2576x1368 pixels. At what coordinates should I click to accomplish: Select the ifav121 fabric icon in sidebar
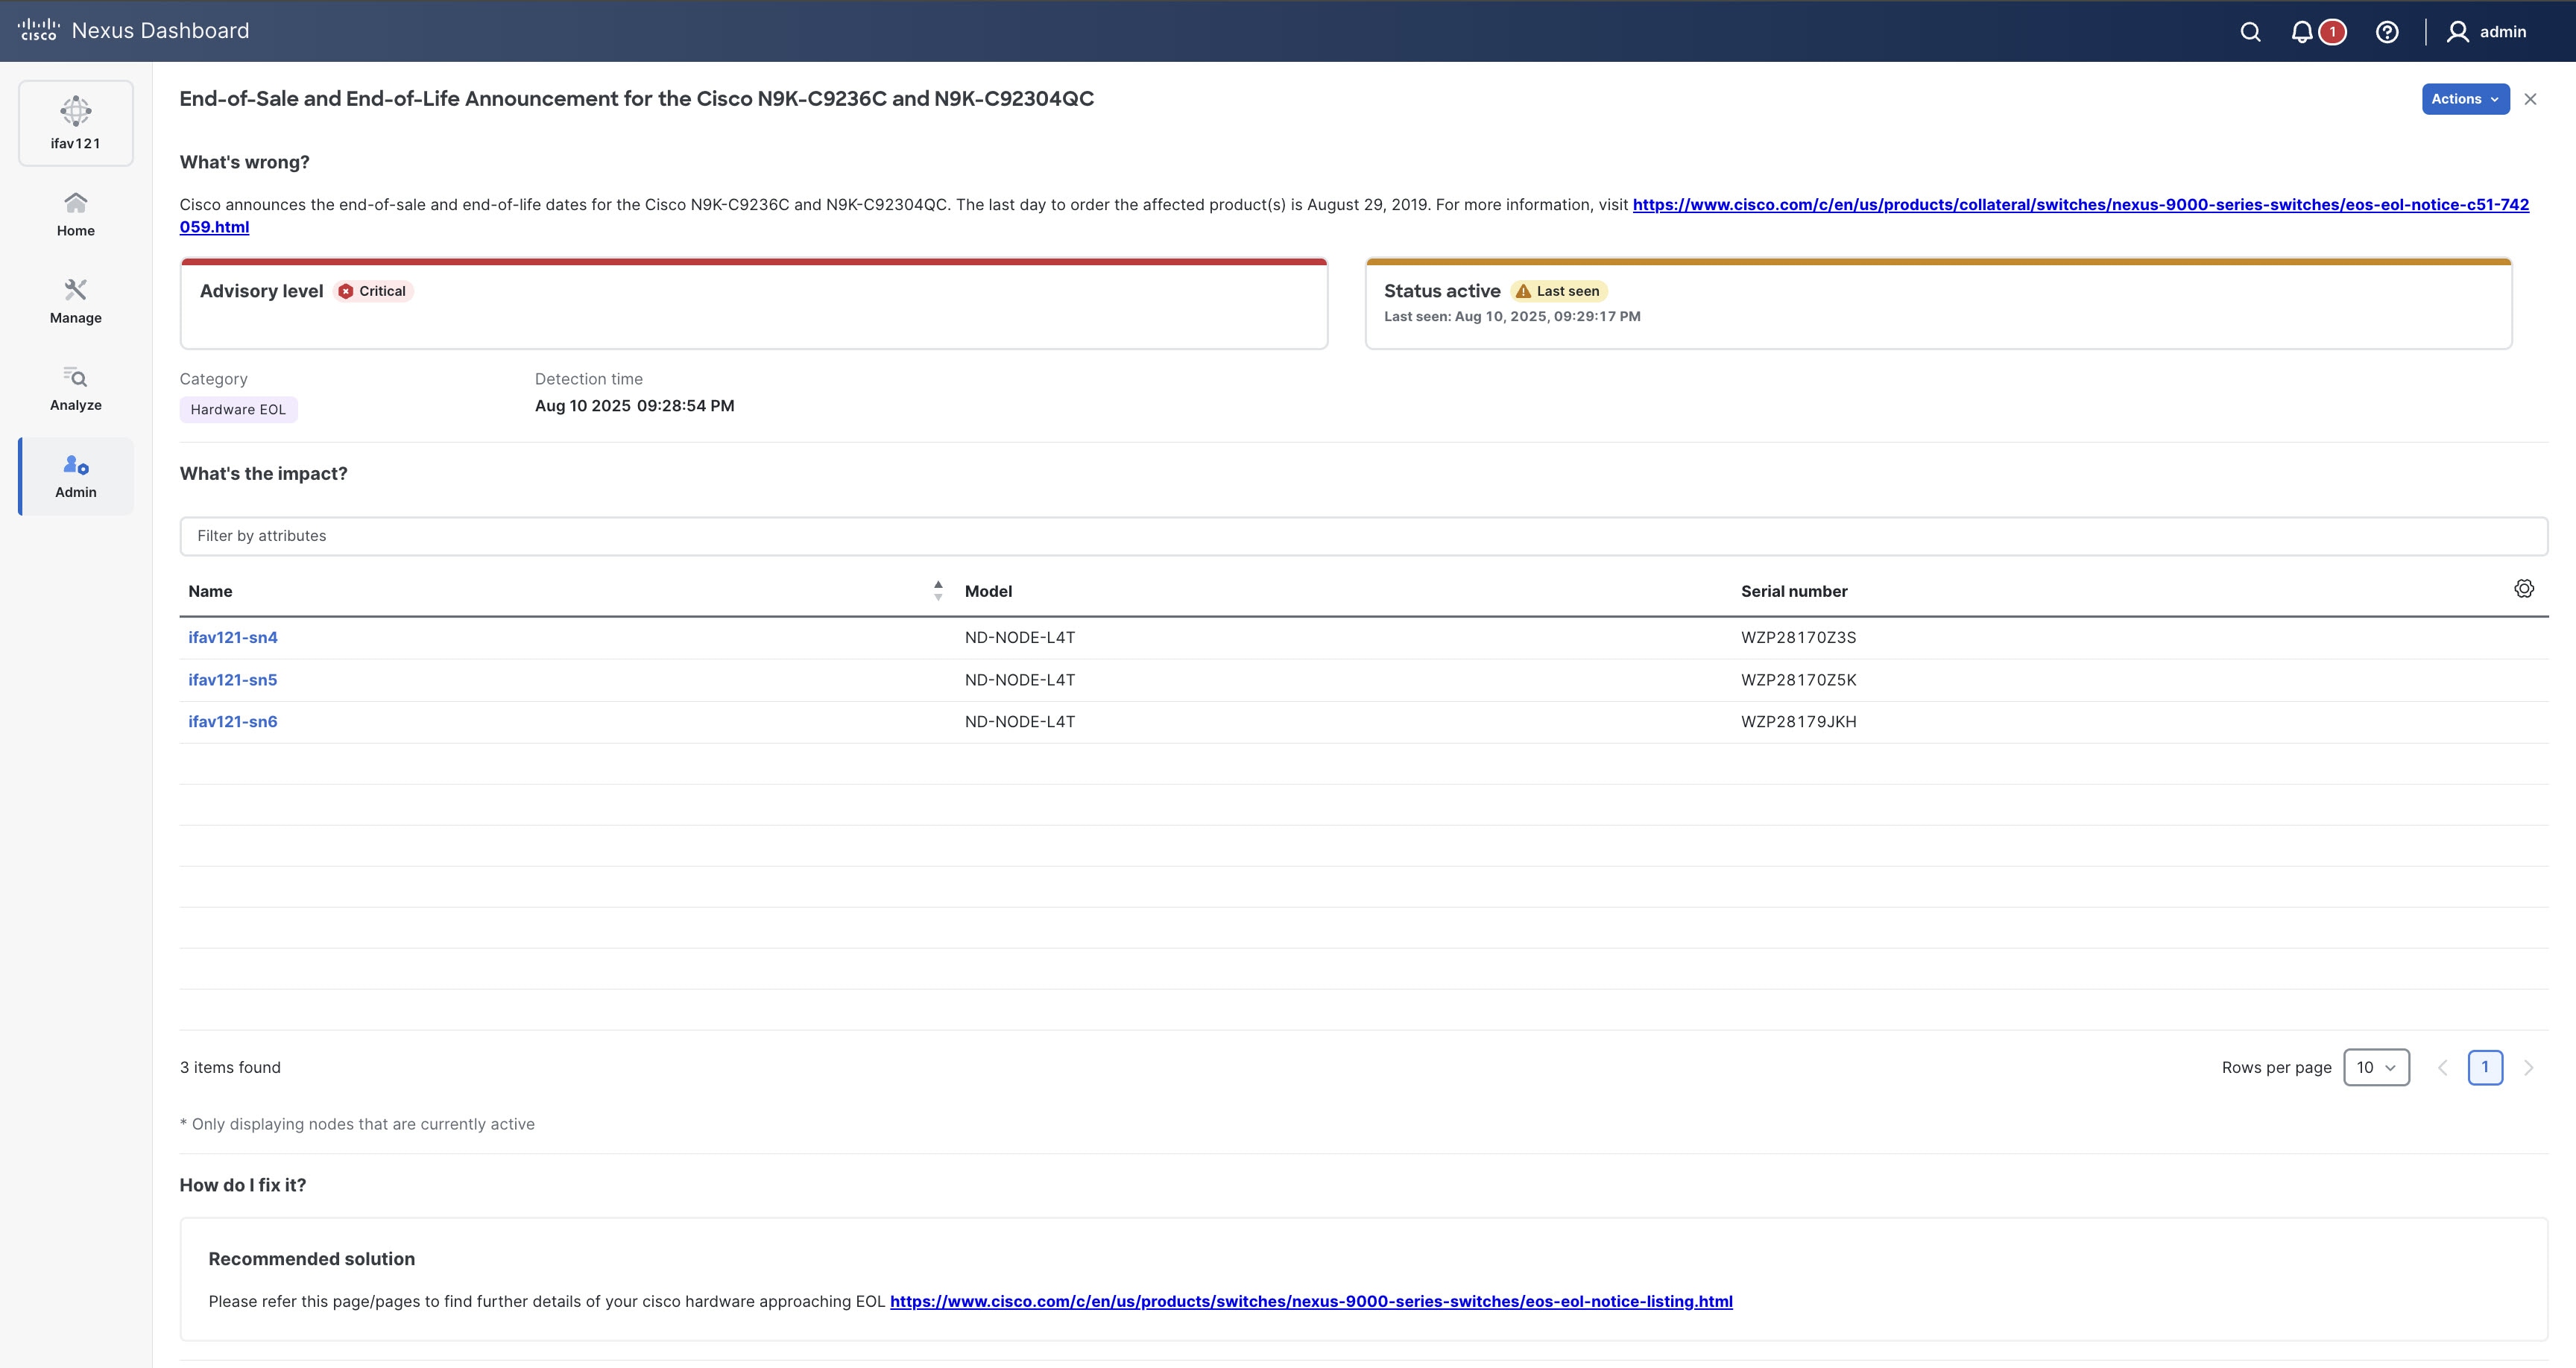(76, 123)
